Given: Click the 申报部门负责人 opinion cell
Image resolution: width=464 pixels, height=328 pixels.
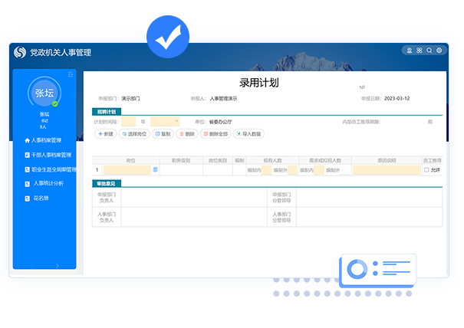Looking at the screenshot, I should pos(194,198).
